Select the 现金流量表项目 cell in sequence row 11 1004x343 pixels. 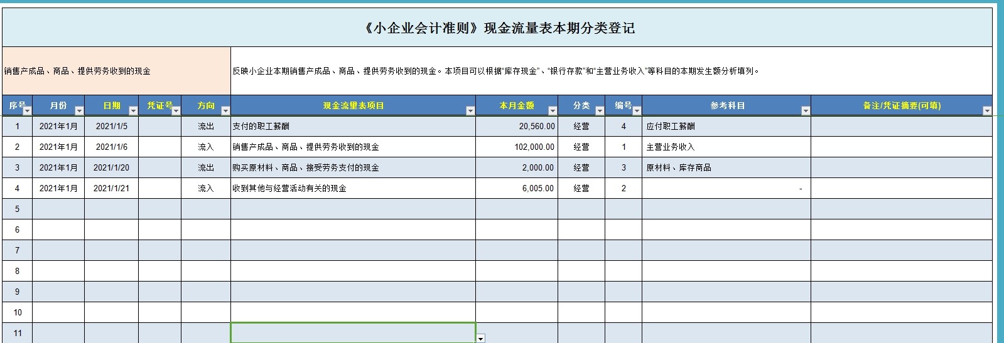tap(353, 333)
